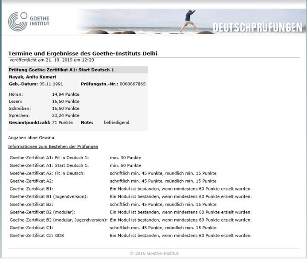Click the Note value 'befriedigend'
This screenshot has height=266, width=307.
click(116, 123)
